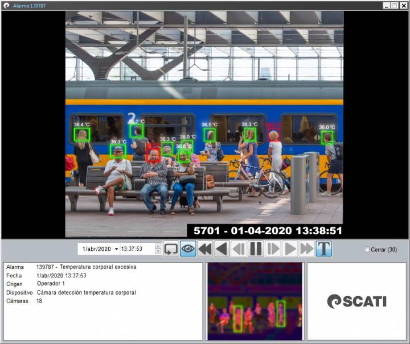Pause the video playback
Screen dimensions: 410x344
pos(256,248)
